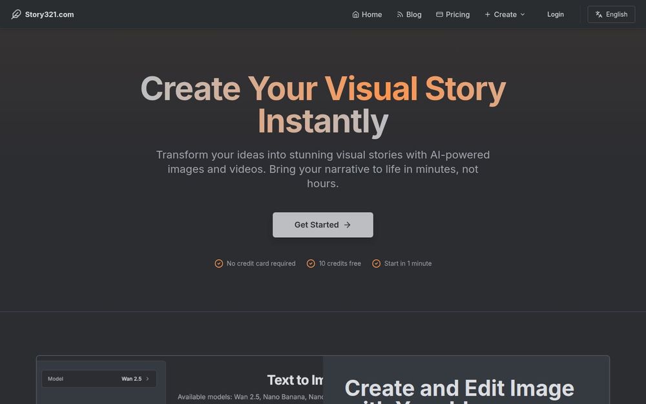This screenshot has width=646, height=404.
Task: Click the "Create and Edit Image" heading
Action: 459,388
